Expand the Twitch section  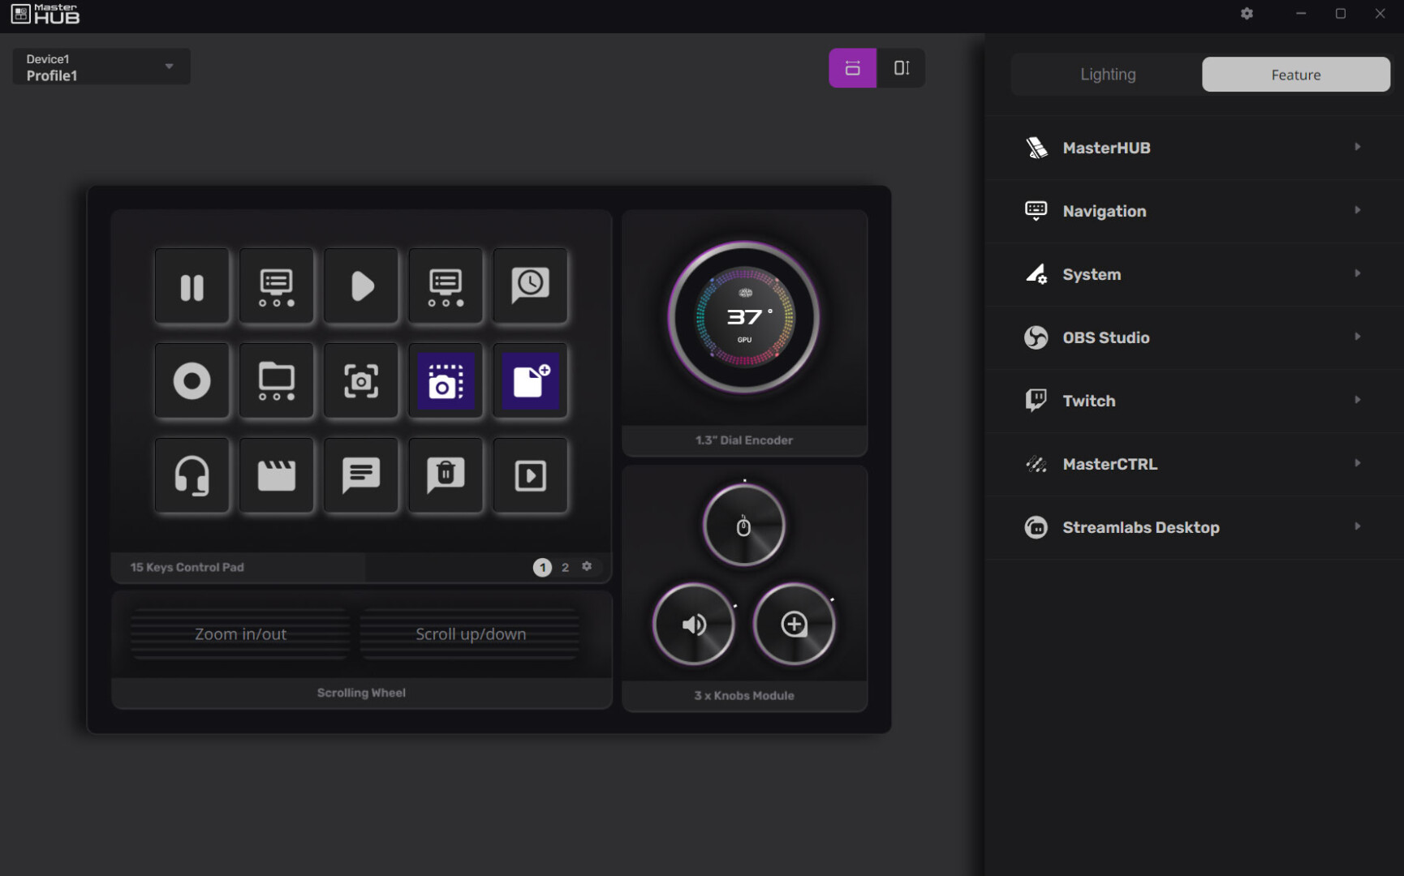(1193, 401)
